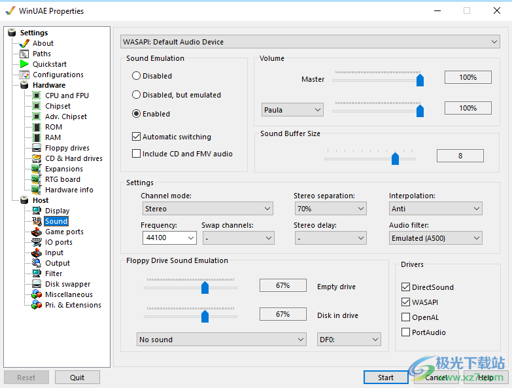Viewport: 512px width, 388px height.
Task: Enable the OpenAL driver checkbox
Action: click(405, 317)
